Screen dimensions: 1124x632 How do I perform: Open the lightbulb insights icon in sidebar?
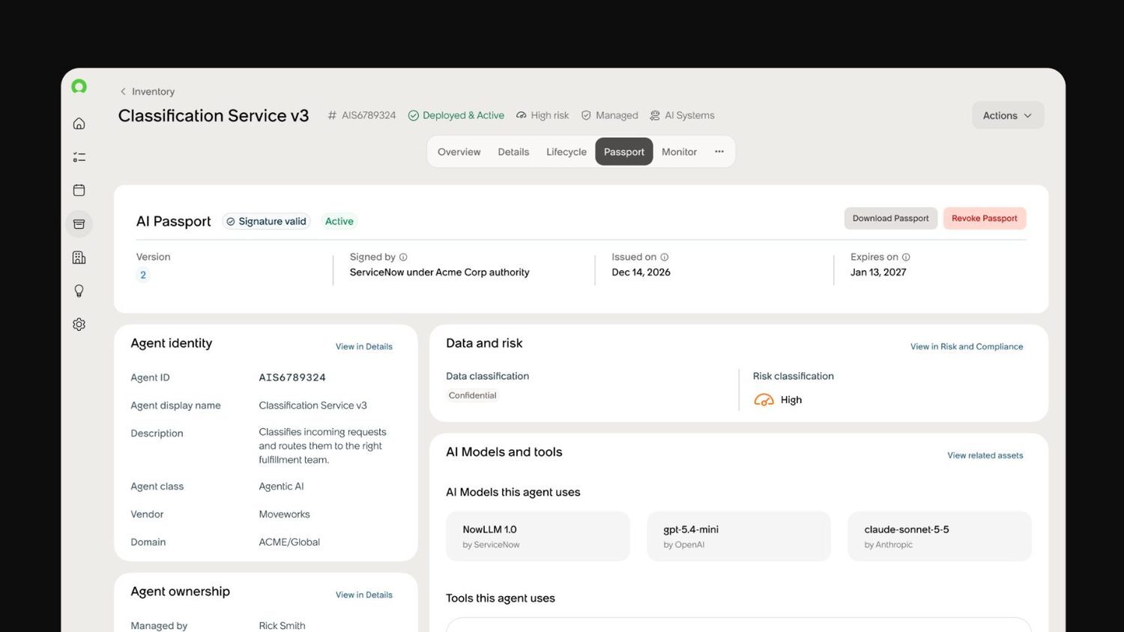[x=79, y=291]
